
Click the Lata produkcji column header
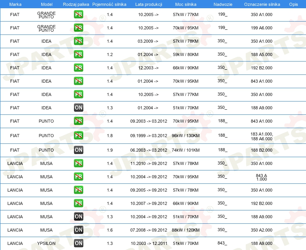point(149,4)
